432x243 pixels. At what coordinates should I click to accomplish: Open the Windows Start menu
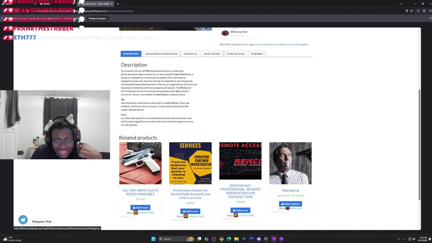tap(153, 239)
